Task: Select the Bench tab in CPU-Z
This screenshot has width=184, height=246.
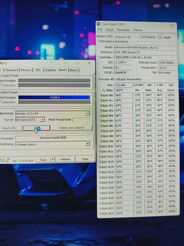Action: click(63, 70)
